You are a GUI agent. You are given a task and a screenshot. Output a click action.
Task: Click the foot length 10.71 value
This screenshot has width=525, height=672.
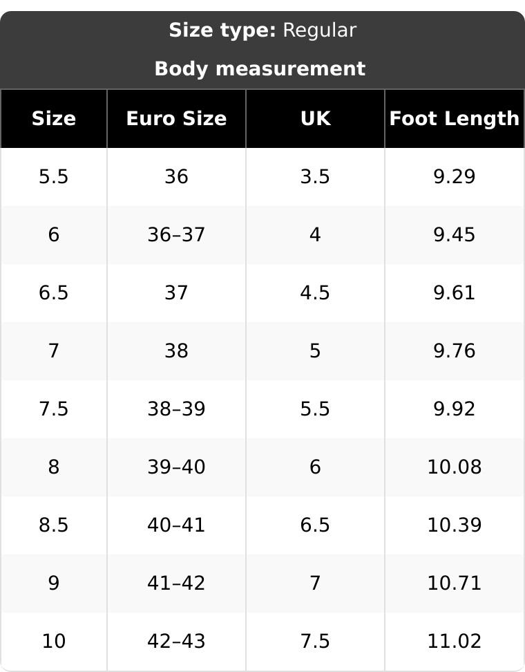455,583
